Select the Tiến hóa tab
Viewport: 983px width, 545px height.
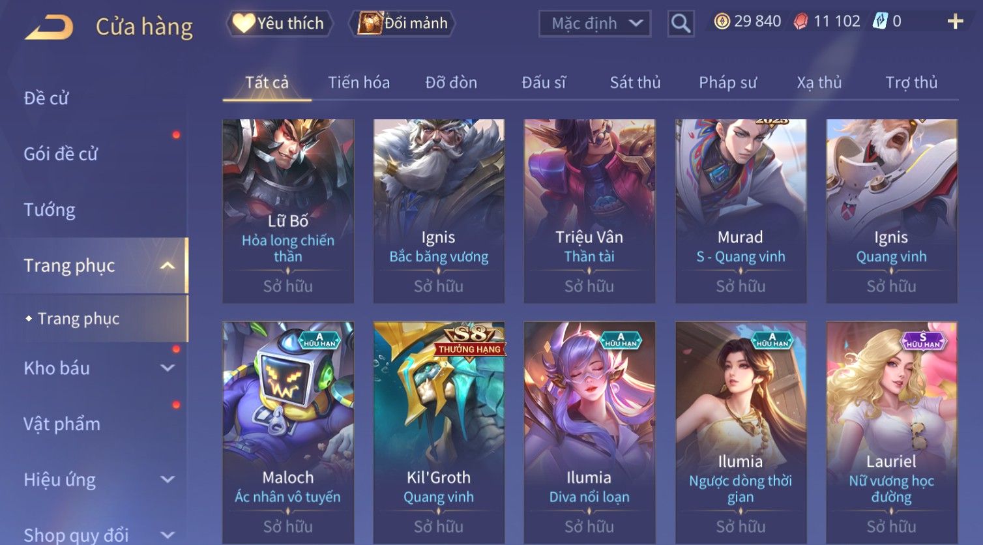359,82
